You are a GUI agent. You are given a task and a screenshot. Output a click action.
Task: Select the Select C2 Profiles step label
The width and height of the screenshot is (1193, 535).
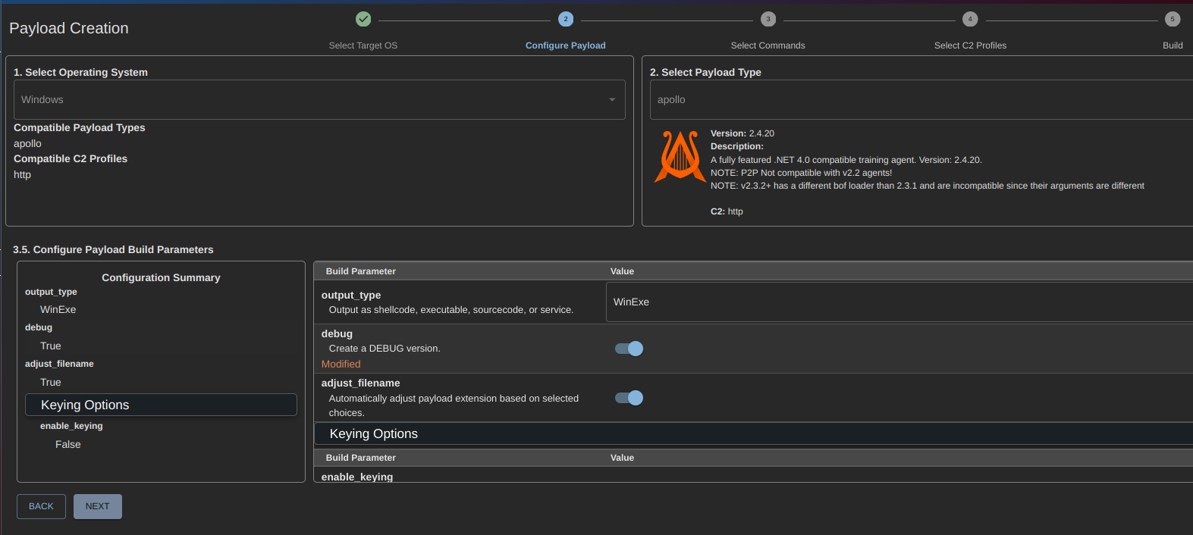point(970,45)
